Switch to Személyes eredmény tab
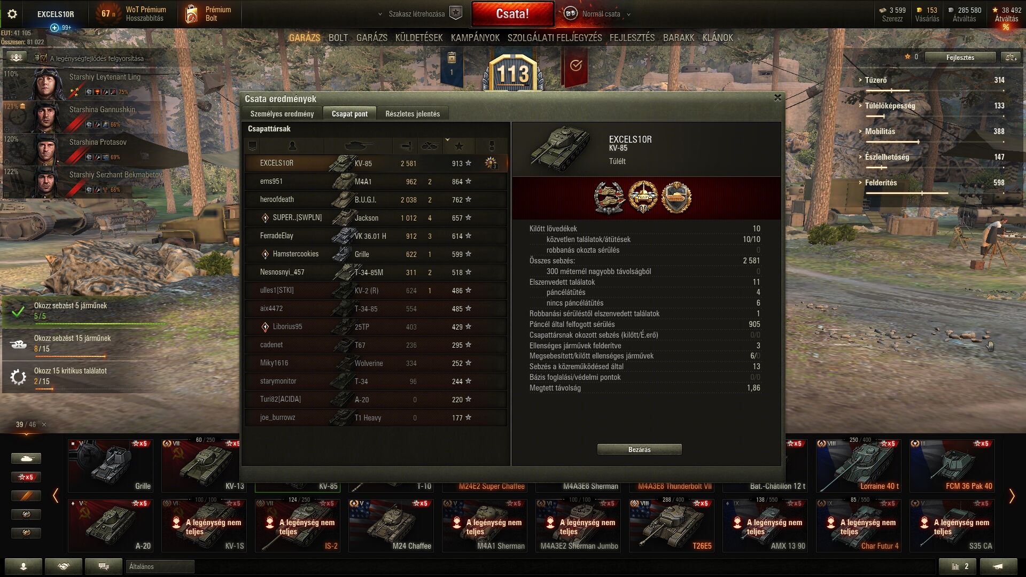The height and width of the screenshot is (577, 1026). (282, 114)
